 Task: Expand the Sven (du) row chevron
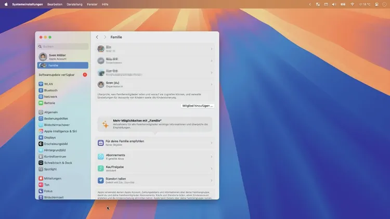point(212,84)
